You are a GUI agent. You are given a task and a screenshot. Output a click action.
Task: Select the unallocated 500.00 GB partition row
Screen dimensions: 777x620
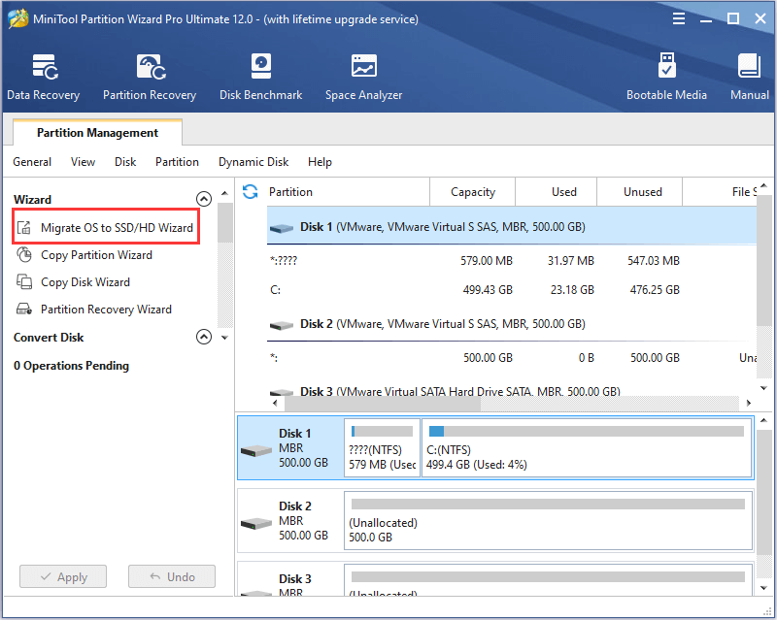pyautogui.click(x=512, y=357)
